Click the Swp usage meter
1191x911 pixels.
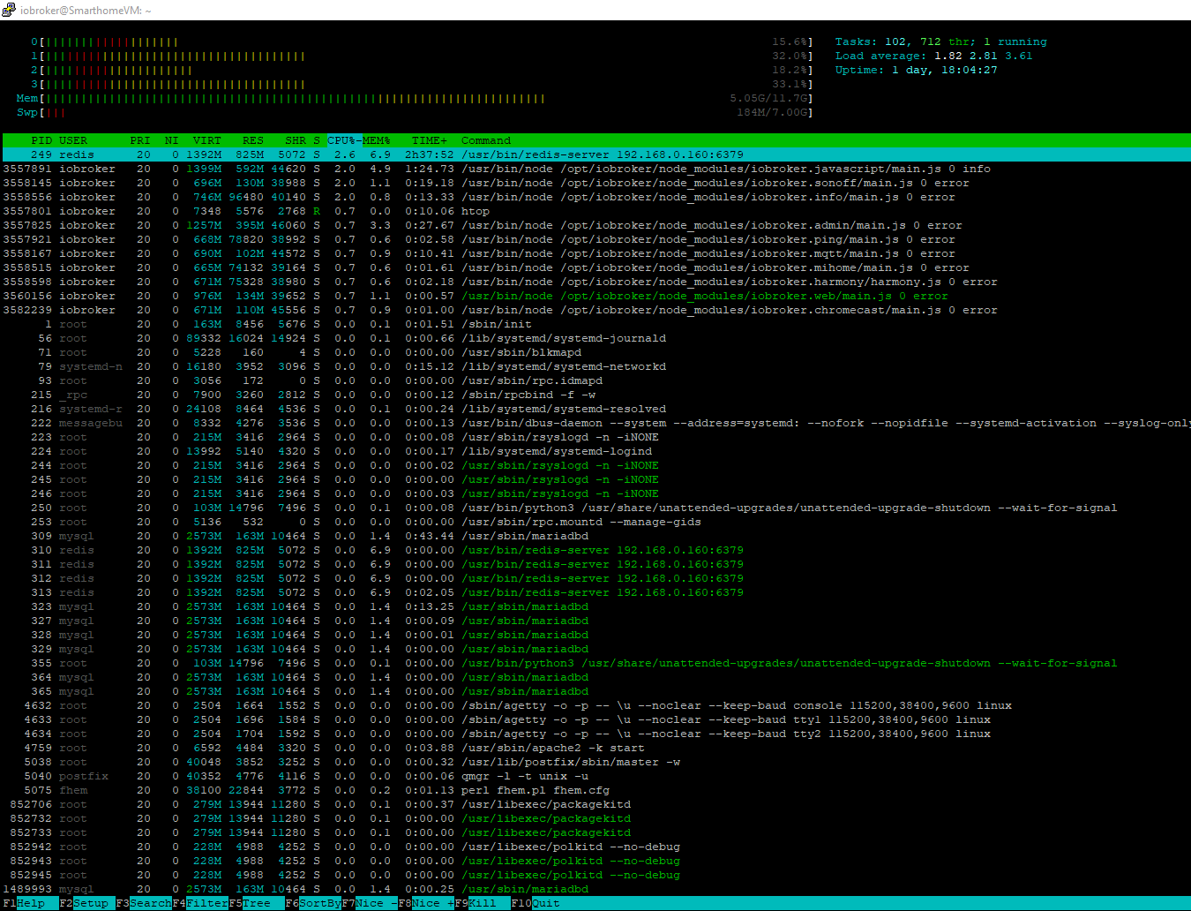pyautogui.click(x=416, y=112)
